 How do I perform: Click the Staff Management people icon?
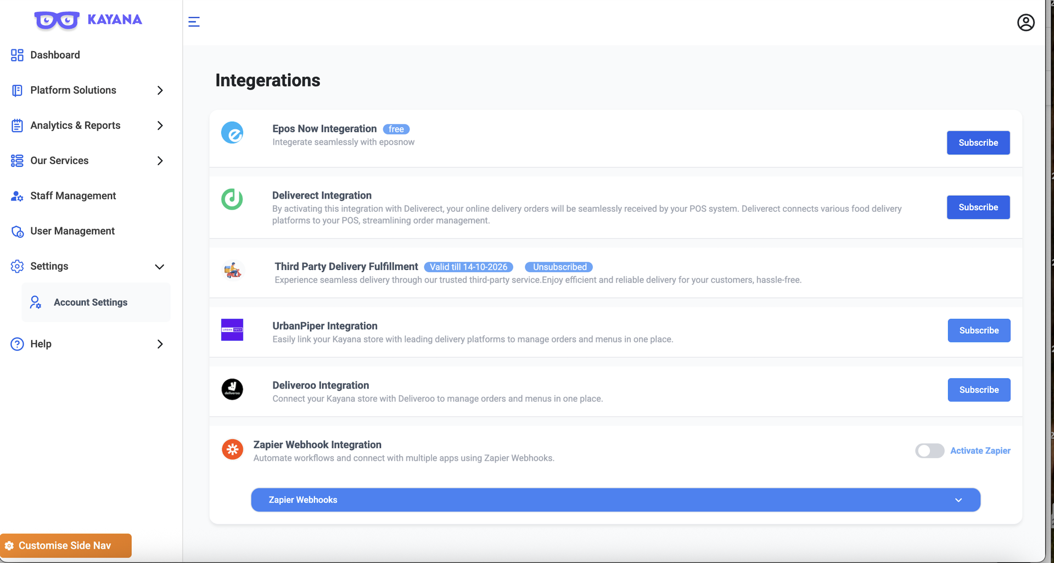pyautogui.click(x=17, y=196)
